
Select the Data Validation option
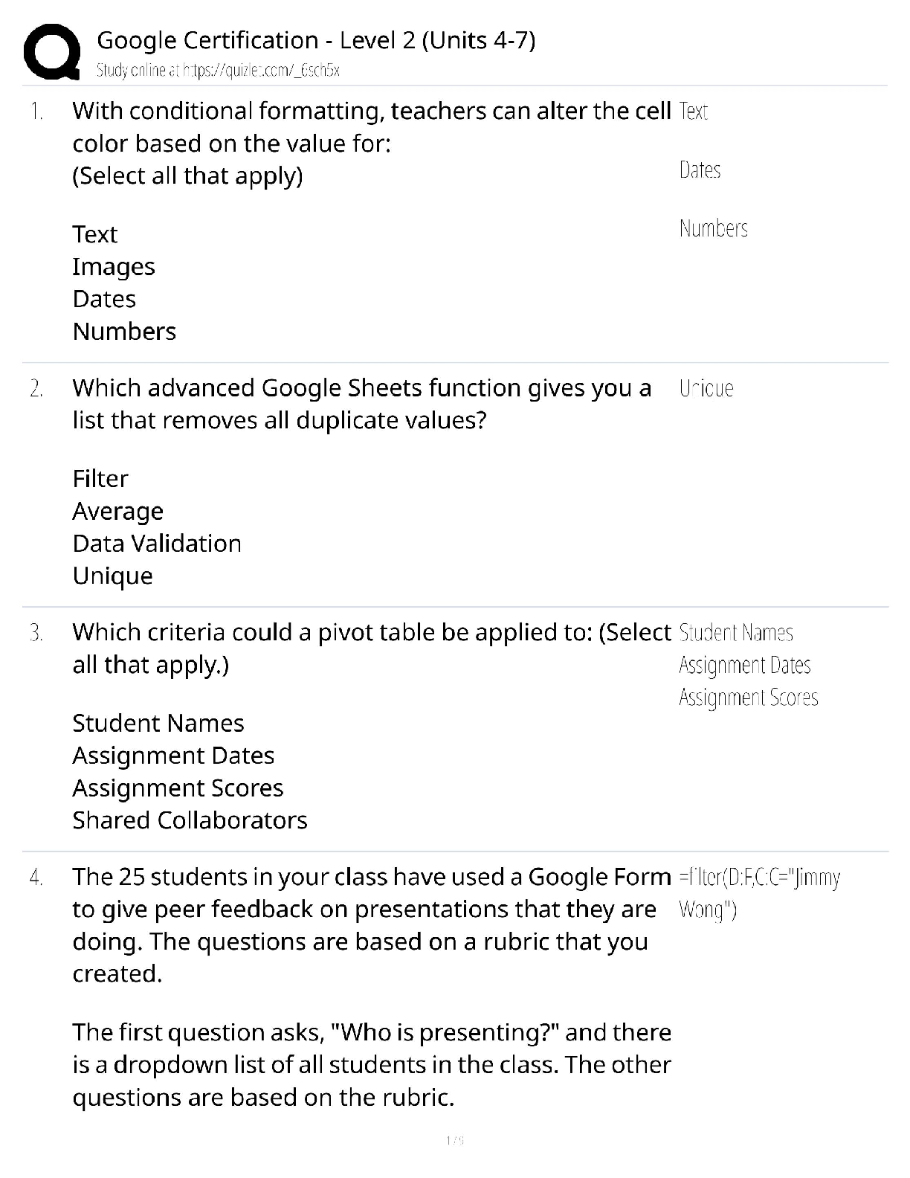[157, 544]
